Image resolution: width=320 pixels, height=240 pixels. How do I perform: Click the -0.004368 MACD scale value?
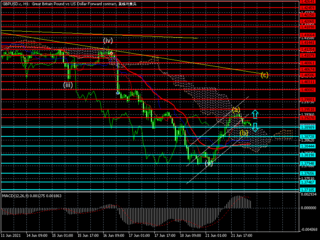(x=308, y=230)
